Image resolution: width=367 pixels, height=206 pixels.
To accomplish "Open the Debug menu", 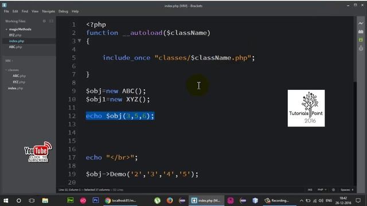I will [63, 11].
